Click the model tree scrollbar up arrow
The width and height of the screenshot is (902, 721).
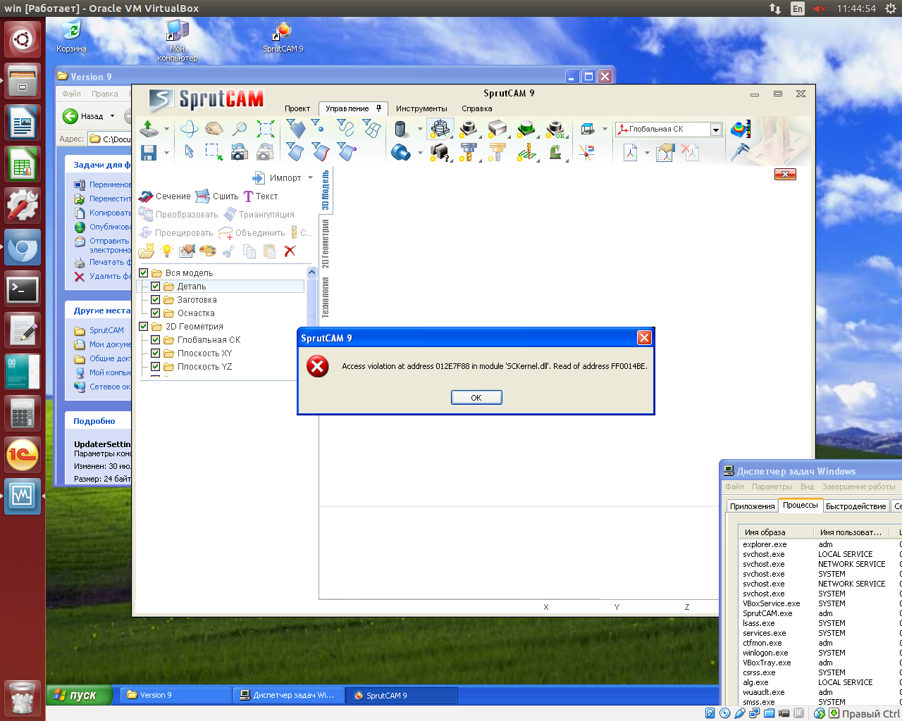[312, 272]
